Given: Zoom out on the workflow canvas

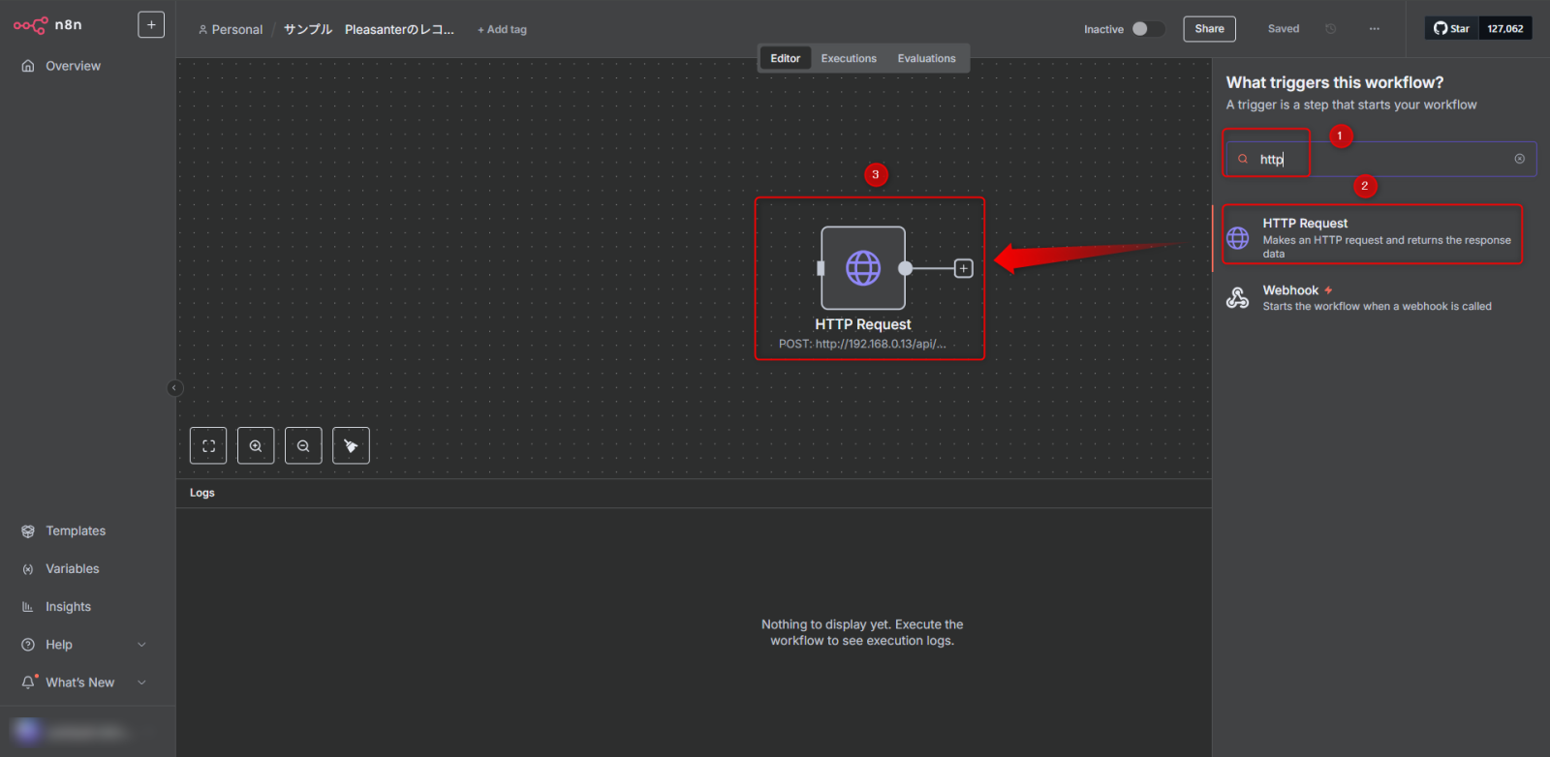Looking at the screenshot, I should [x=303, y=446].
